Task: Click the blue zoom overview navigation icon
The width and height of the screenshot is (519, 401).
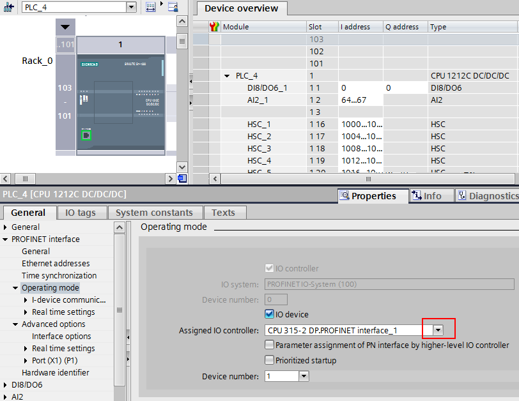Action: 182,179
